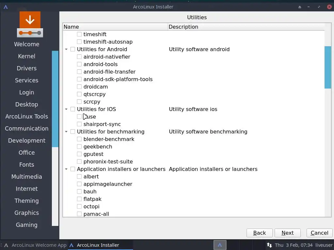The image size is (334, 250).
Task: Select the Drivers sidebar step
Action: 27,68
